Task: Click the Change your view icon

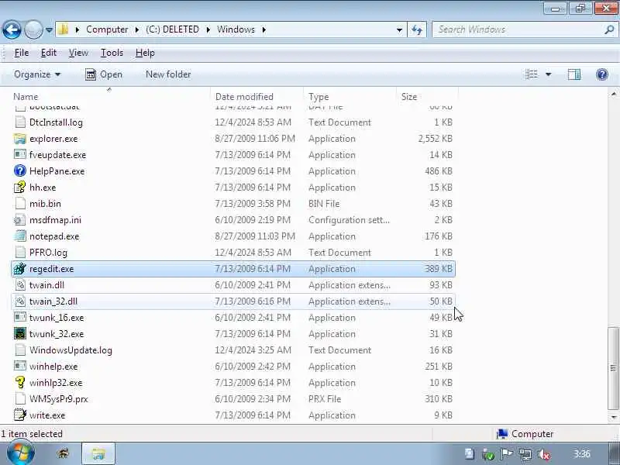Action: (532, 74)
